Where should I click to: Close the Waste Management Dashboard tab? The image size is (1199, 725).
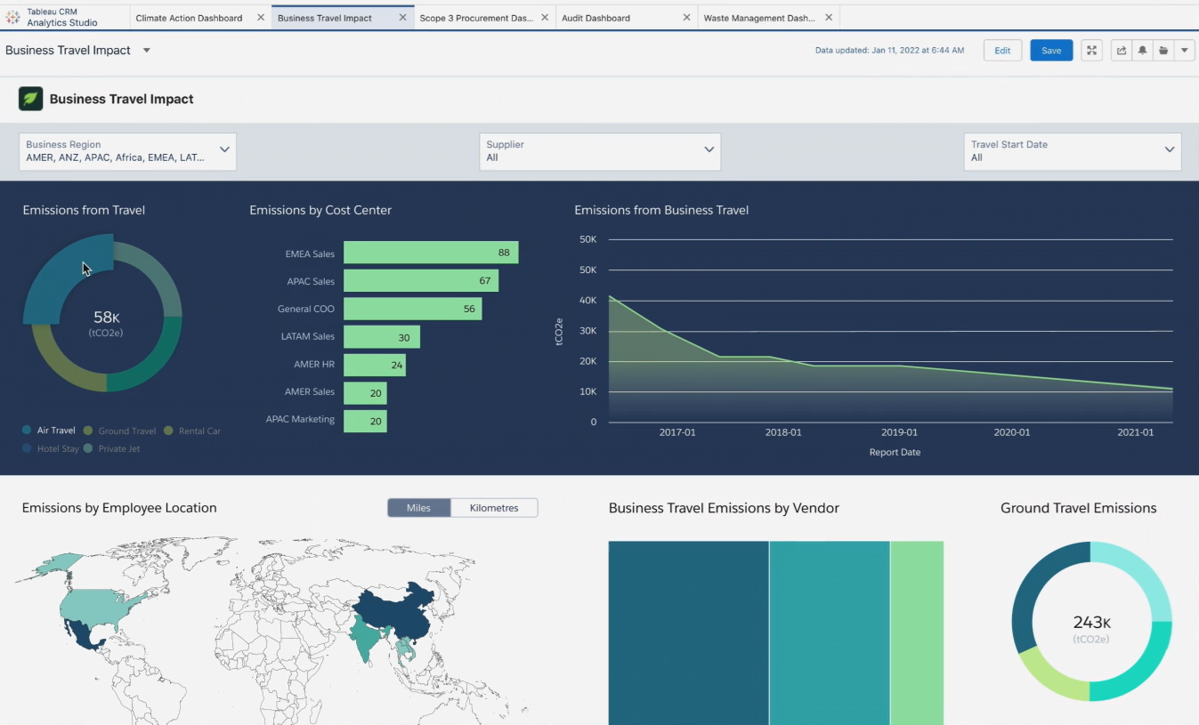tap(828, 17)
